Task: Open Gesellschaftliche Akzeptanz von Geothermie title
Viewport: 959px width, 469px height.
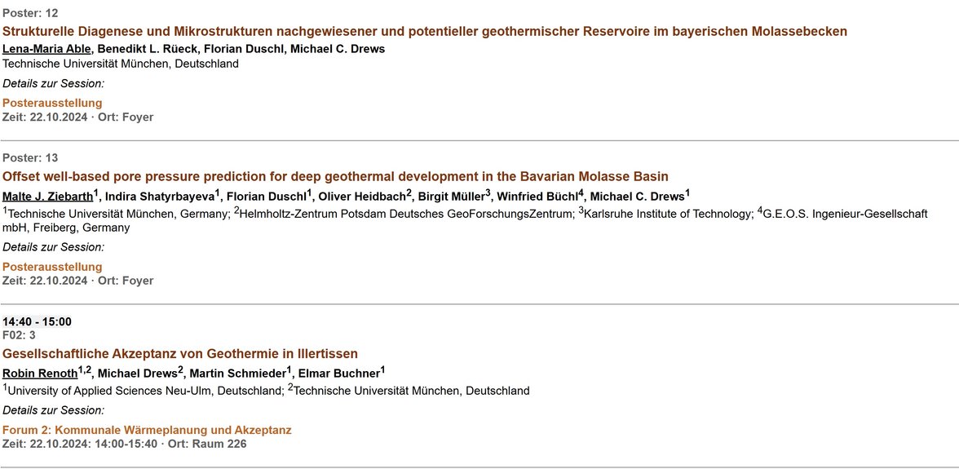Action: click(x=179, y=353)
